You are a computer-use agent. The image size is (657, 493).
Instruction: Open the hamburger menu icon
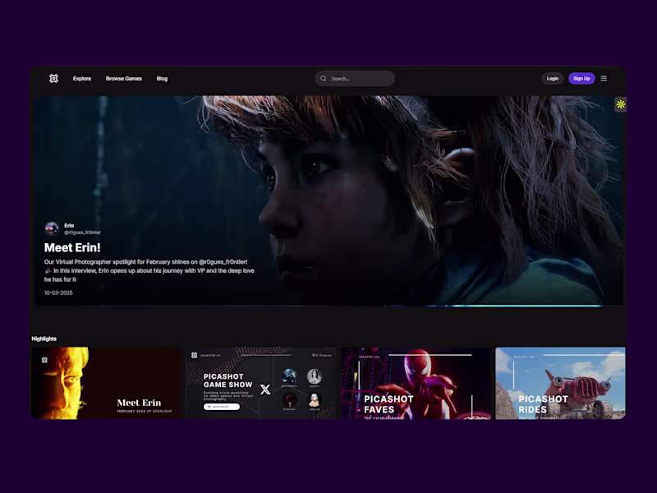point(604,78)
